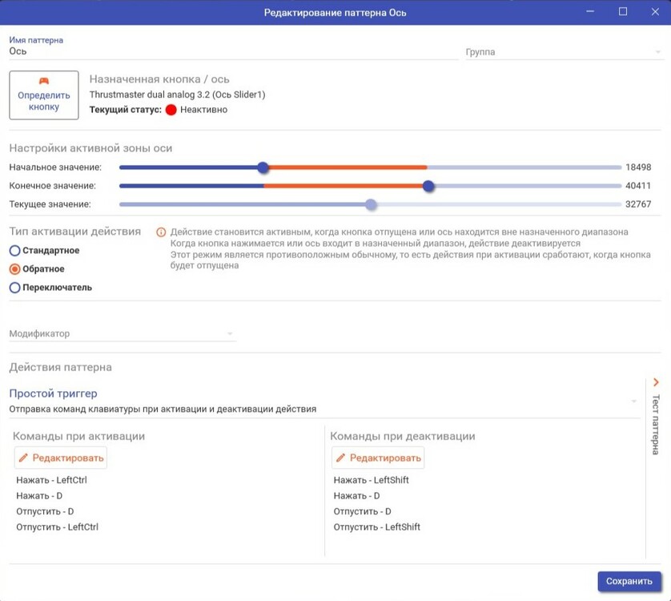Click pencil icon under Команды при активации

[23, 458]
